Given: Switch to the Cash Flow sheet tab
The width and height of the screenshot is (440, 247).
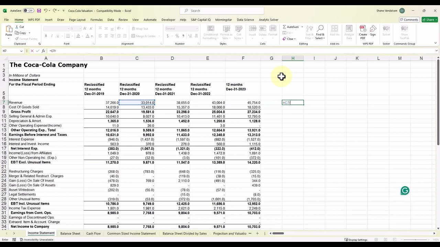Looking at the screenshot, I should click(x=93, y=233).
